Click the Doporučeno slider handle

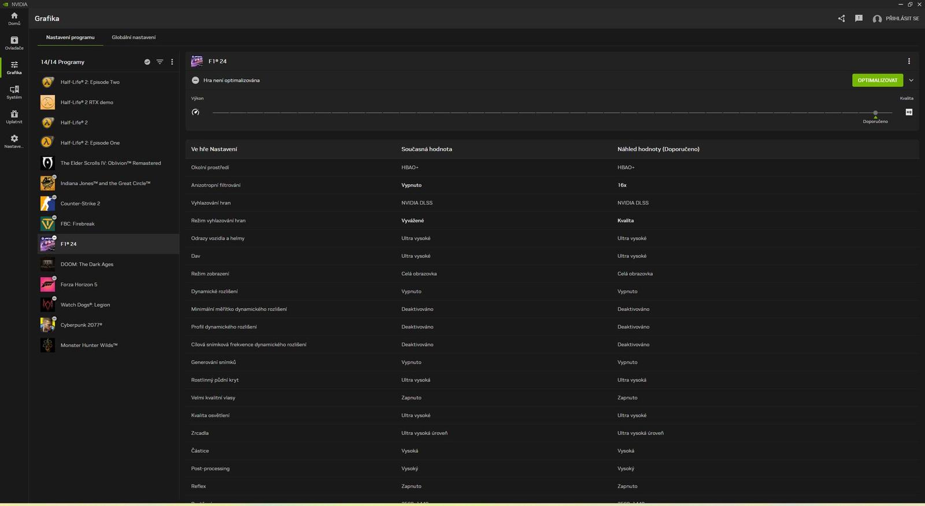[x=875, y=113]
